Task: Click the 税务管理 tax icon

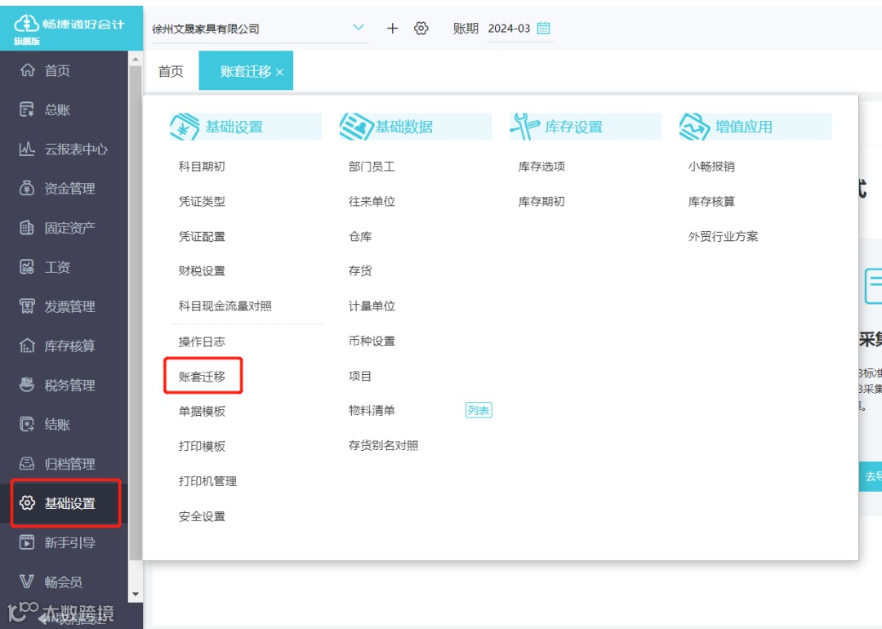Action: point(27,385)
